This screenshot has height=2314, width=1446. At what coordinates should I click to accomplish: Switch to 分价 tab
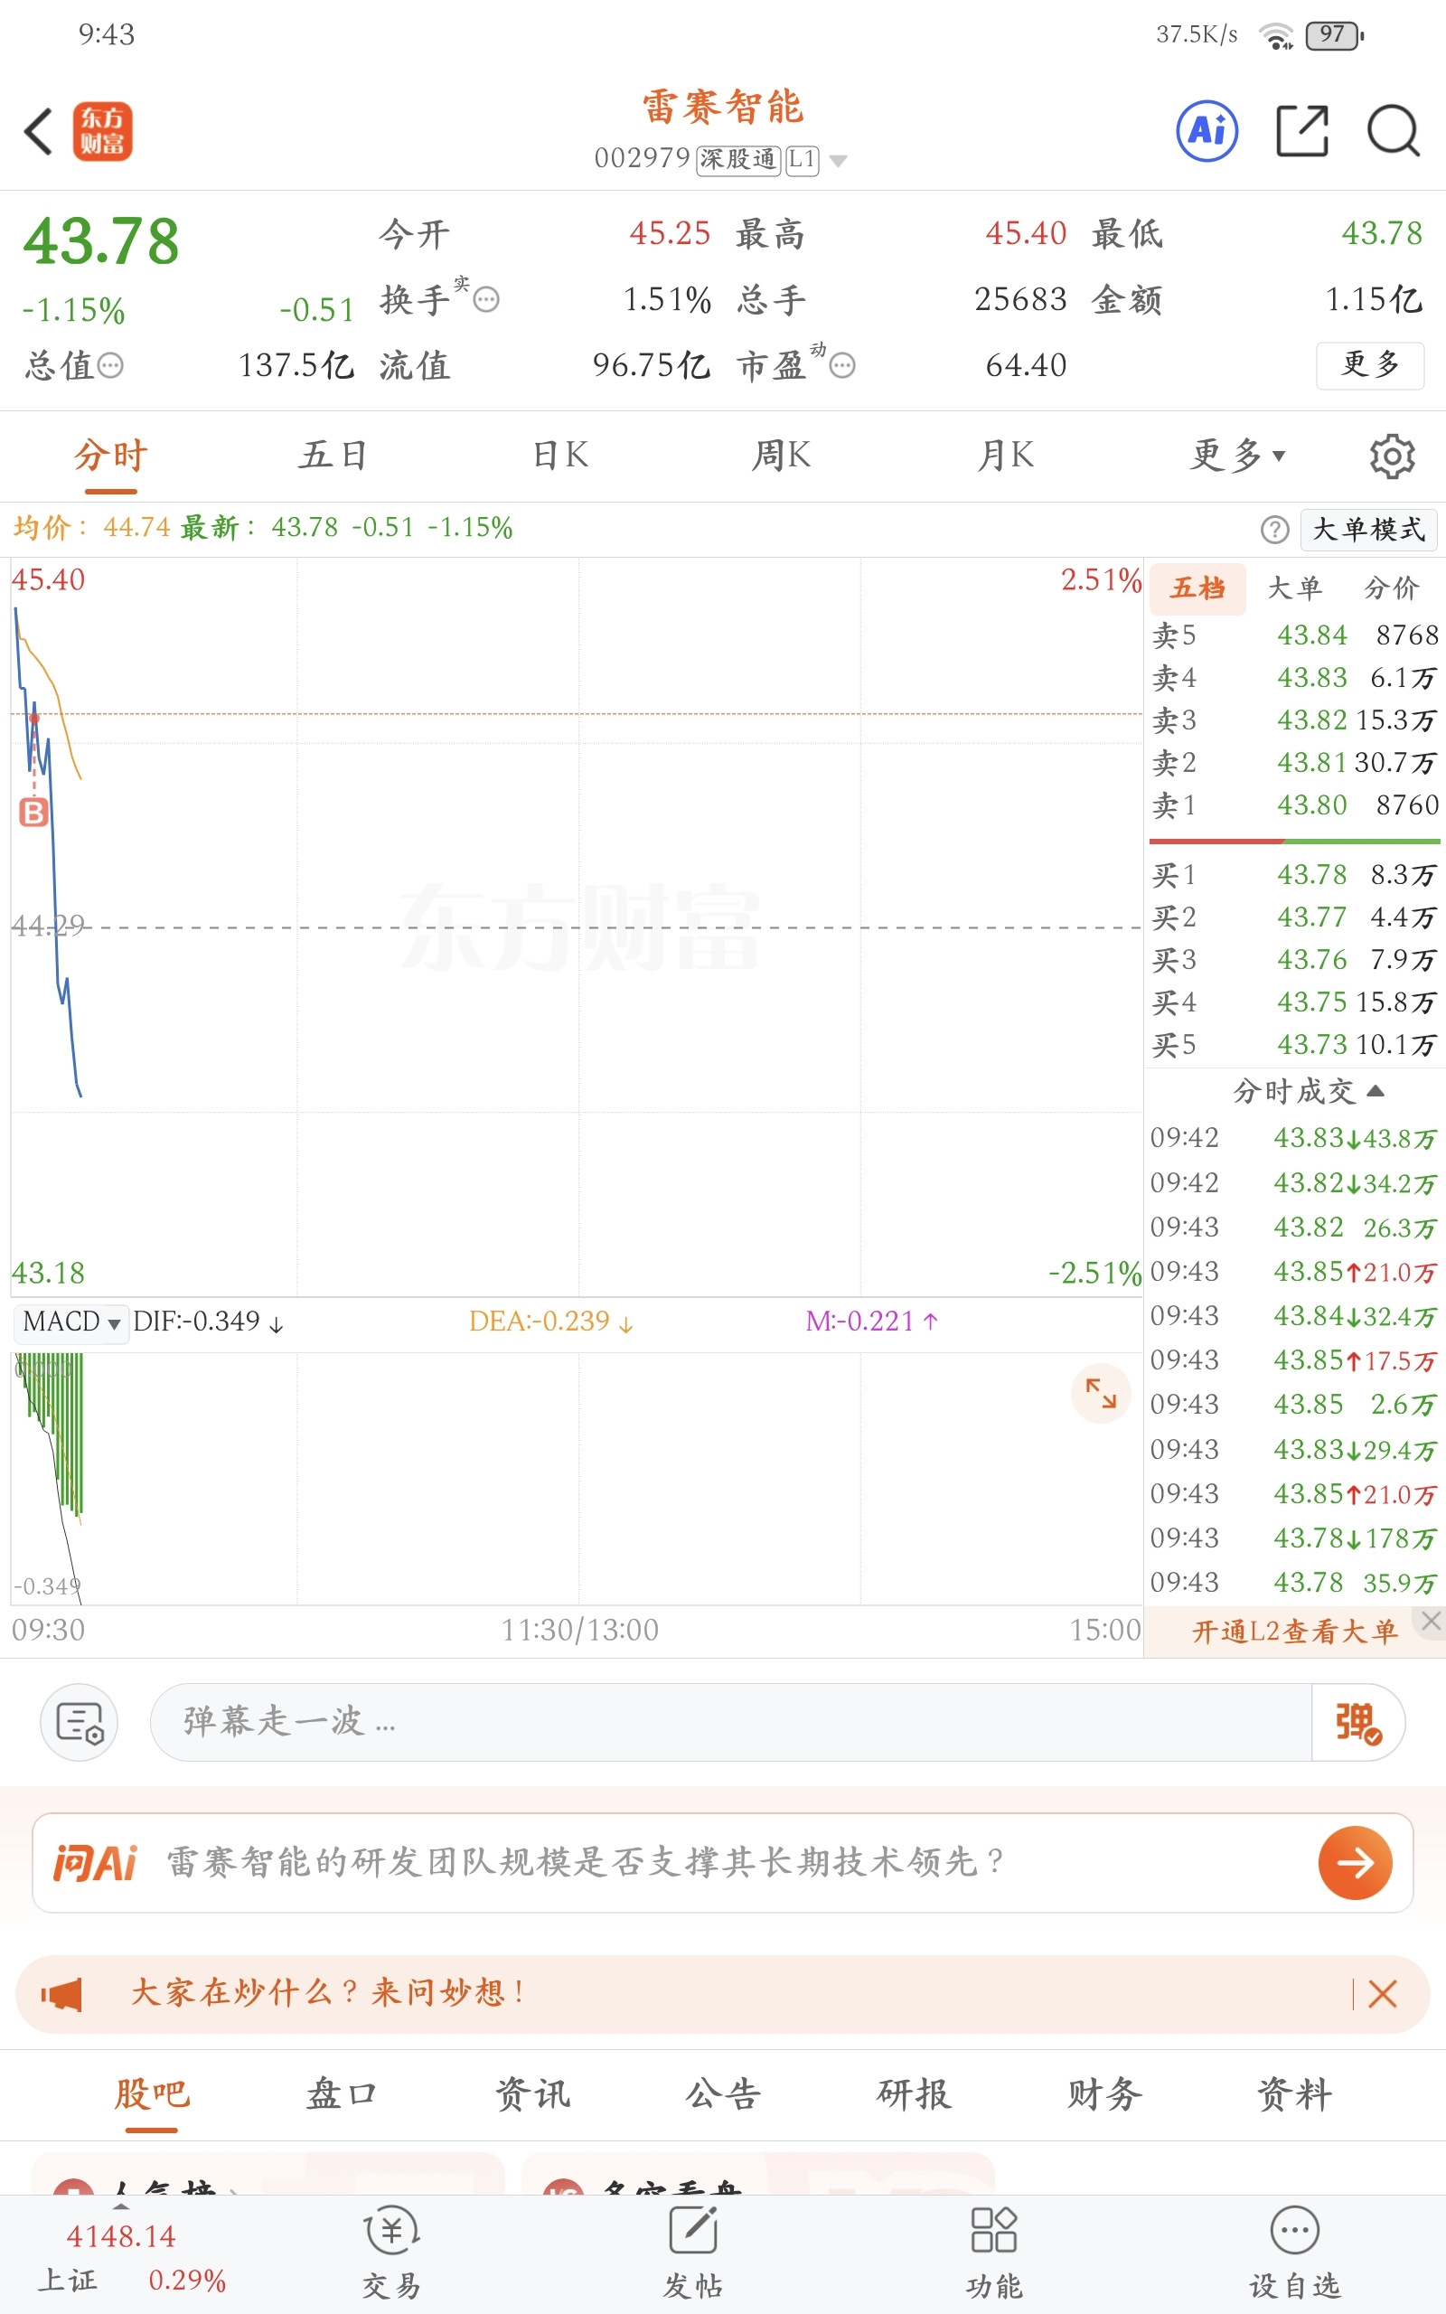pyautogui.click(x=1392, y=588)
